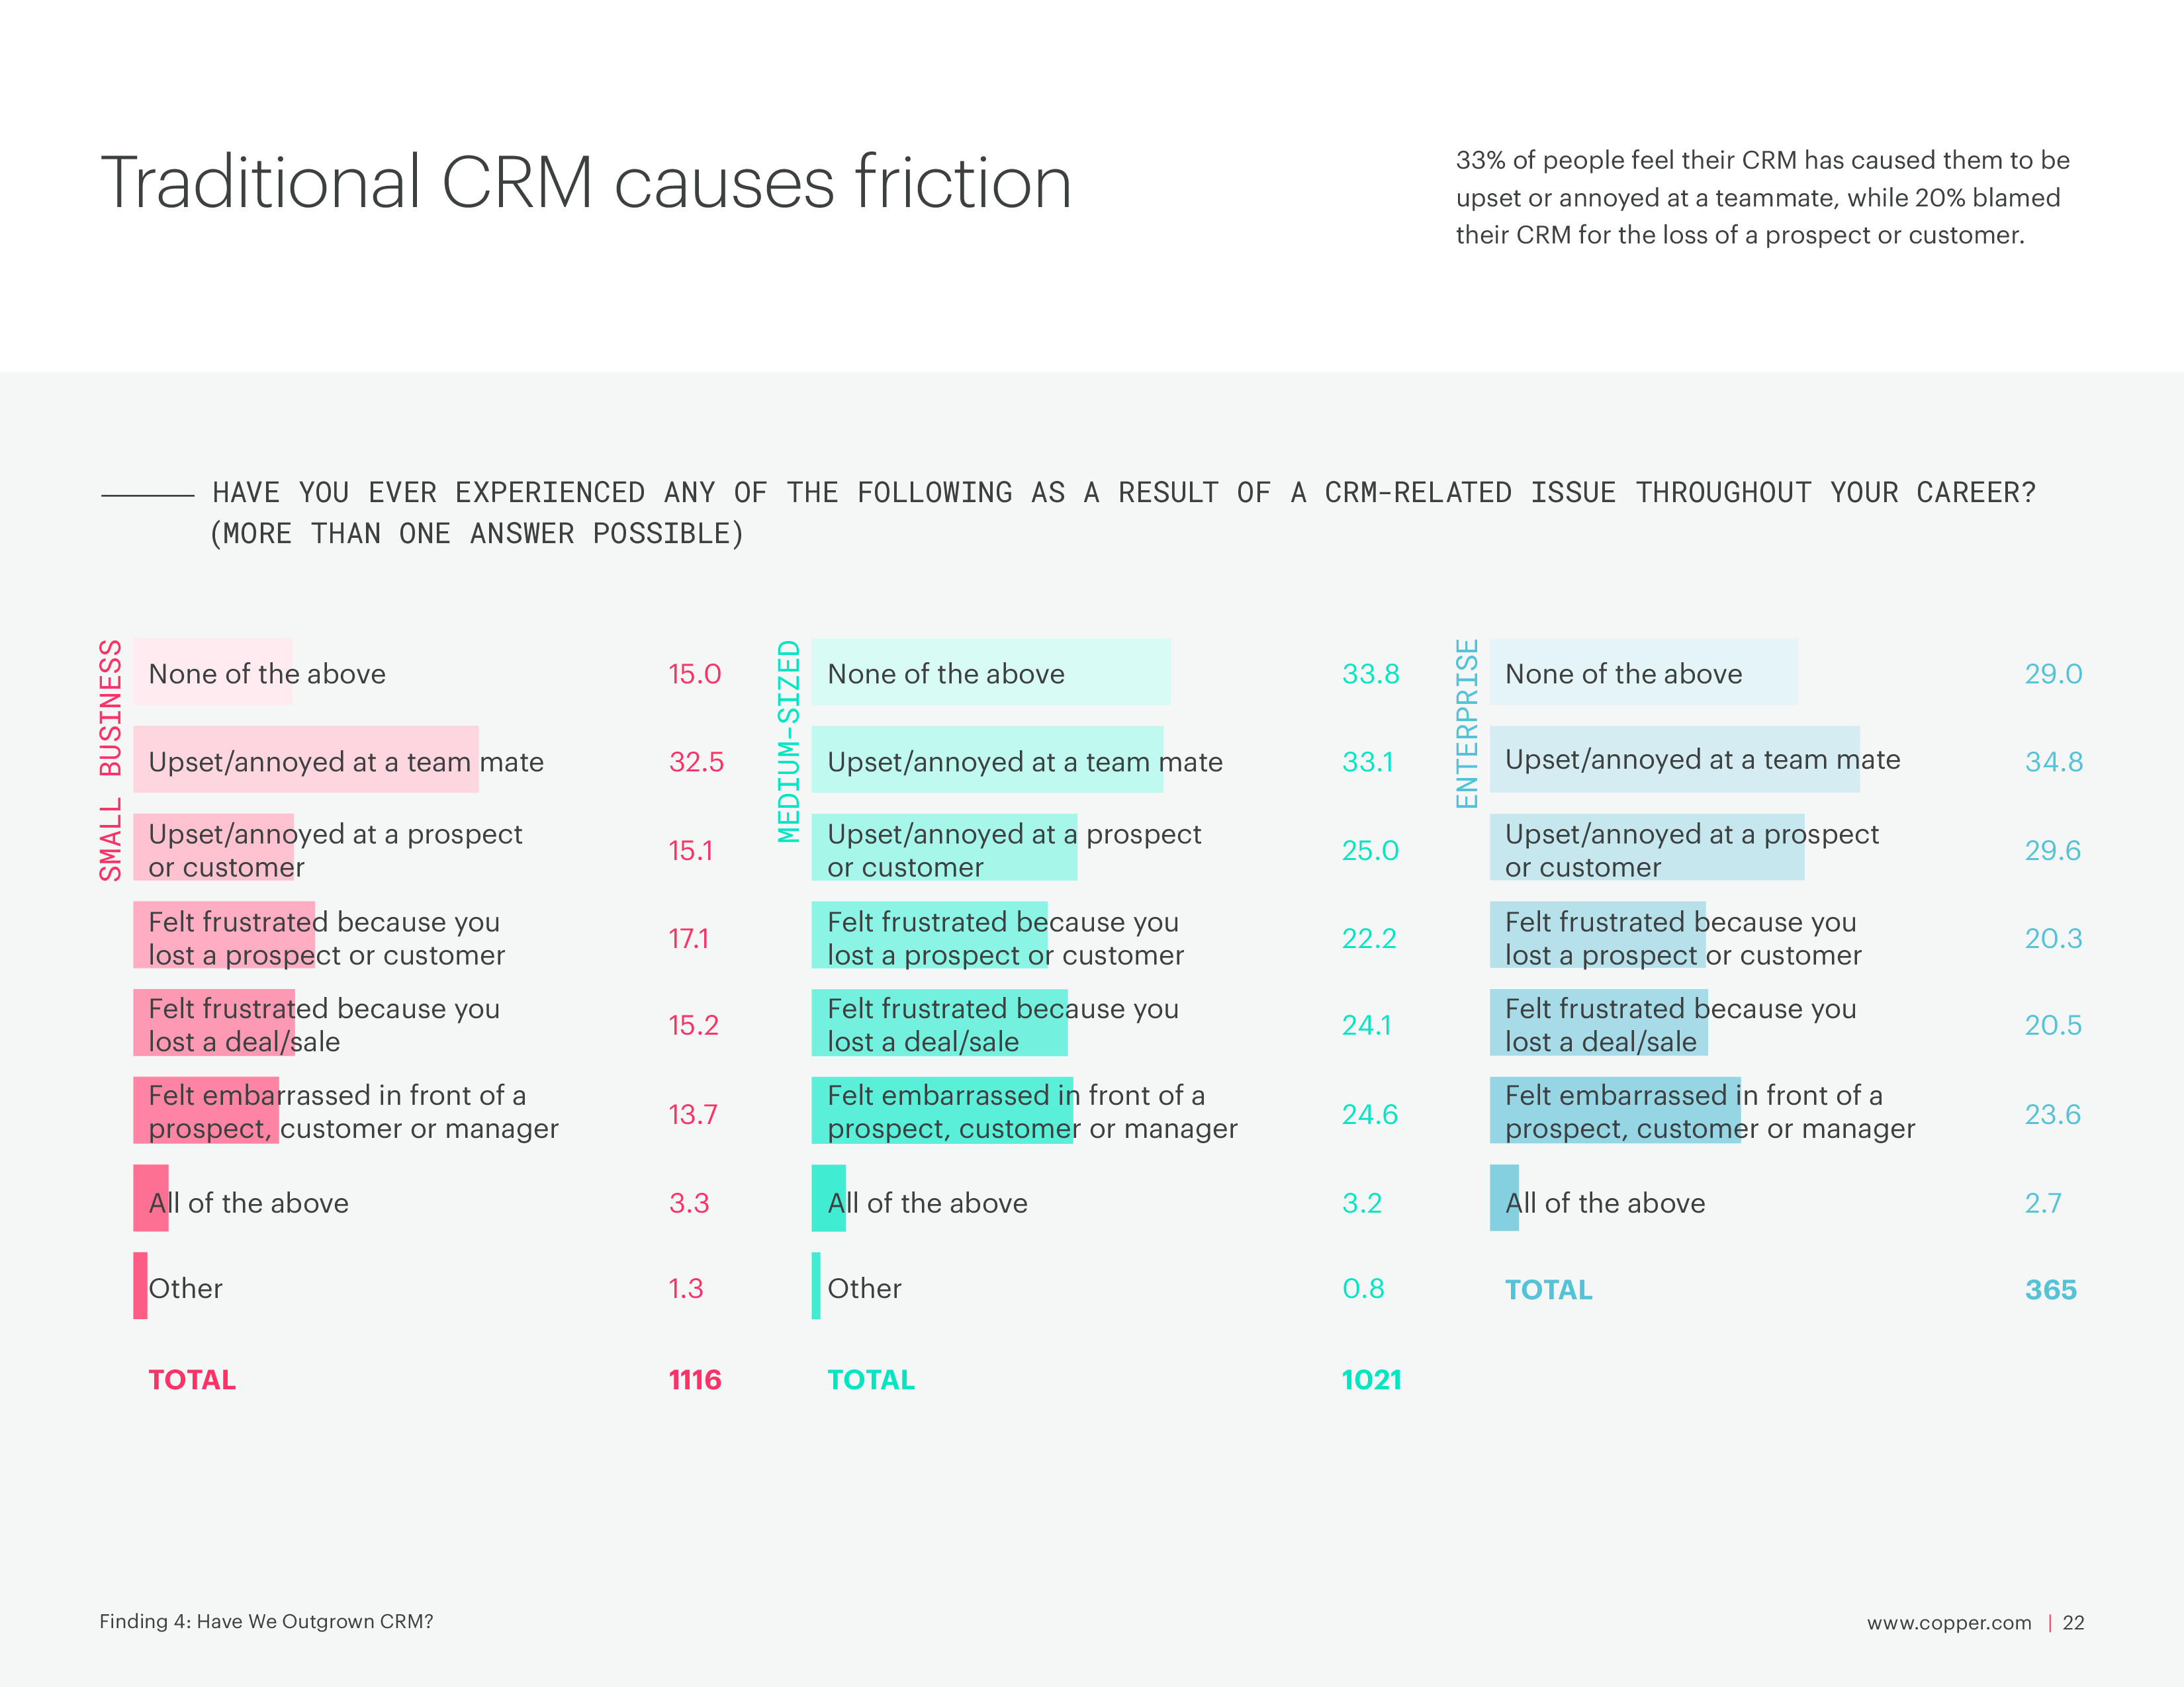
Task: Click the medium-sized "Other" value 0.8
Action: pyautogui.click(x=1363, y=1288)
